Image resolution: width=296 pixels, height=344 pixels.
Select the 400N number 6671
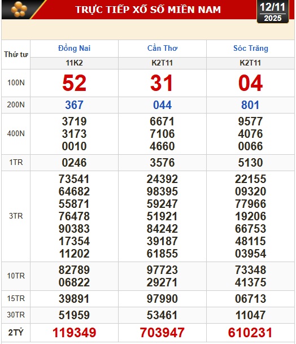162,121
